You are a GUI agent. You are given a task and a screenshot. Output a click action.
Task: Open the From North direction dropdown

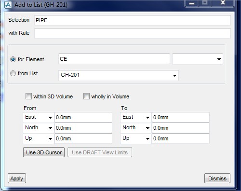pyautogui.click(x=39, y=128)
